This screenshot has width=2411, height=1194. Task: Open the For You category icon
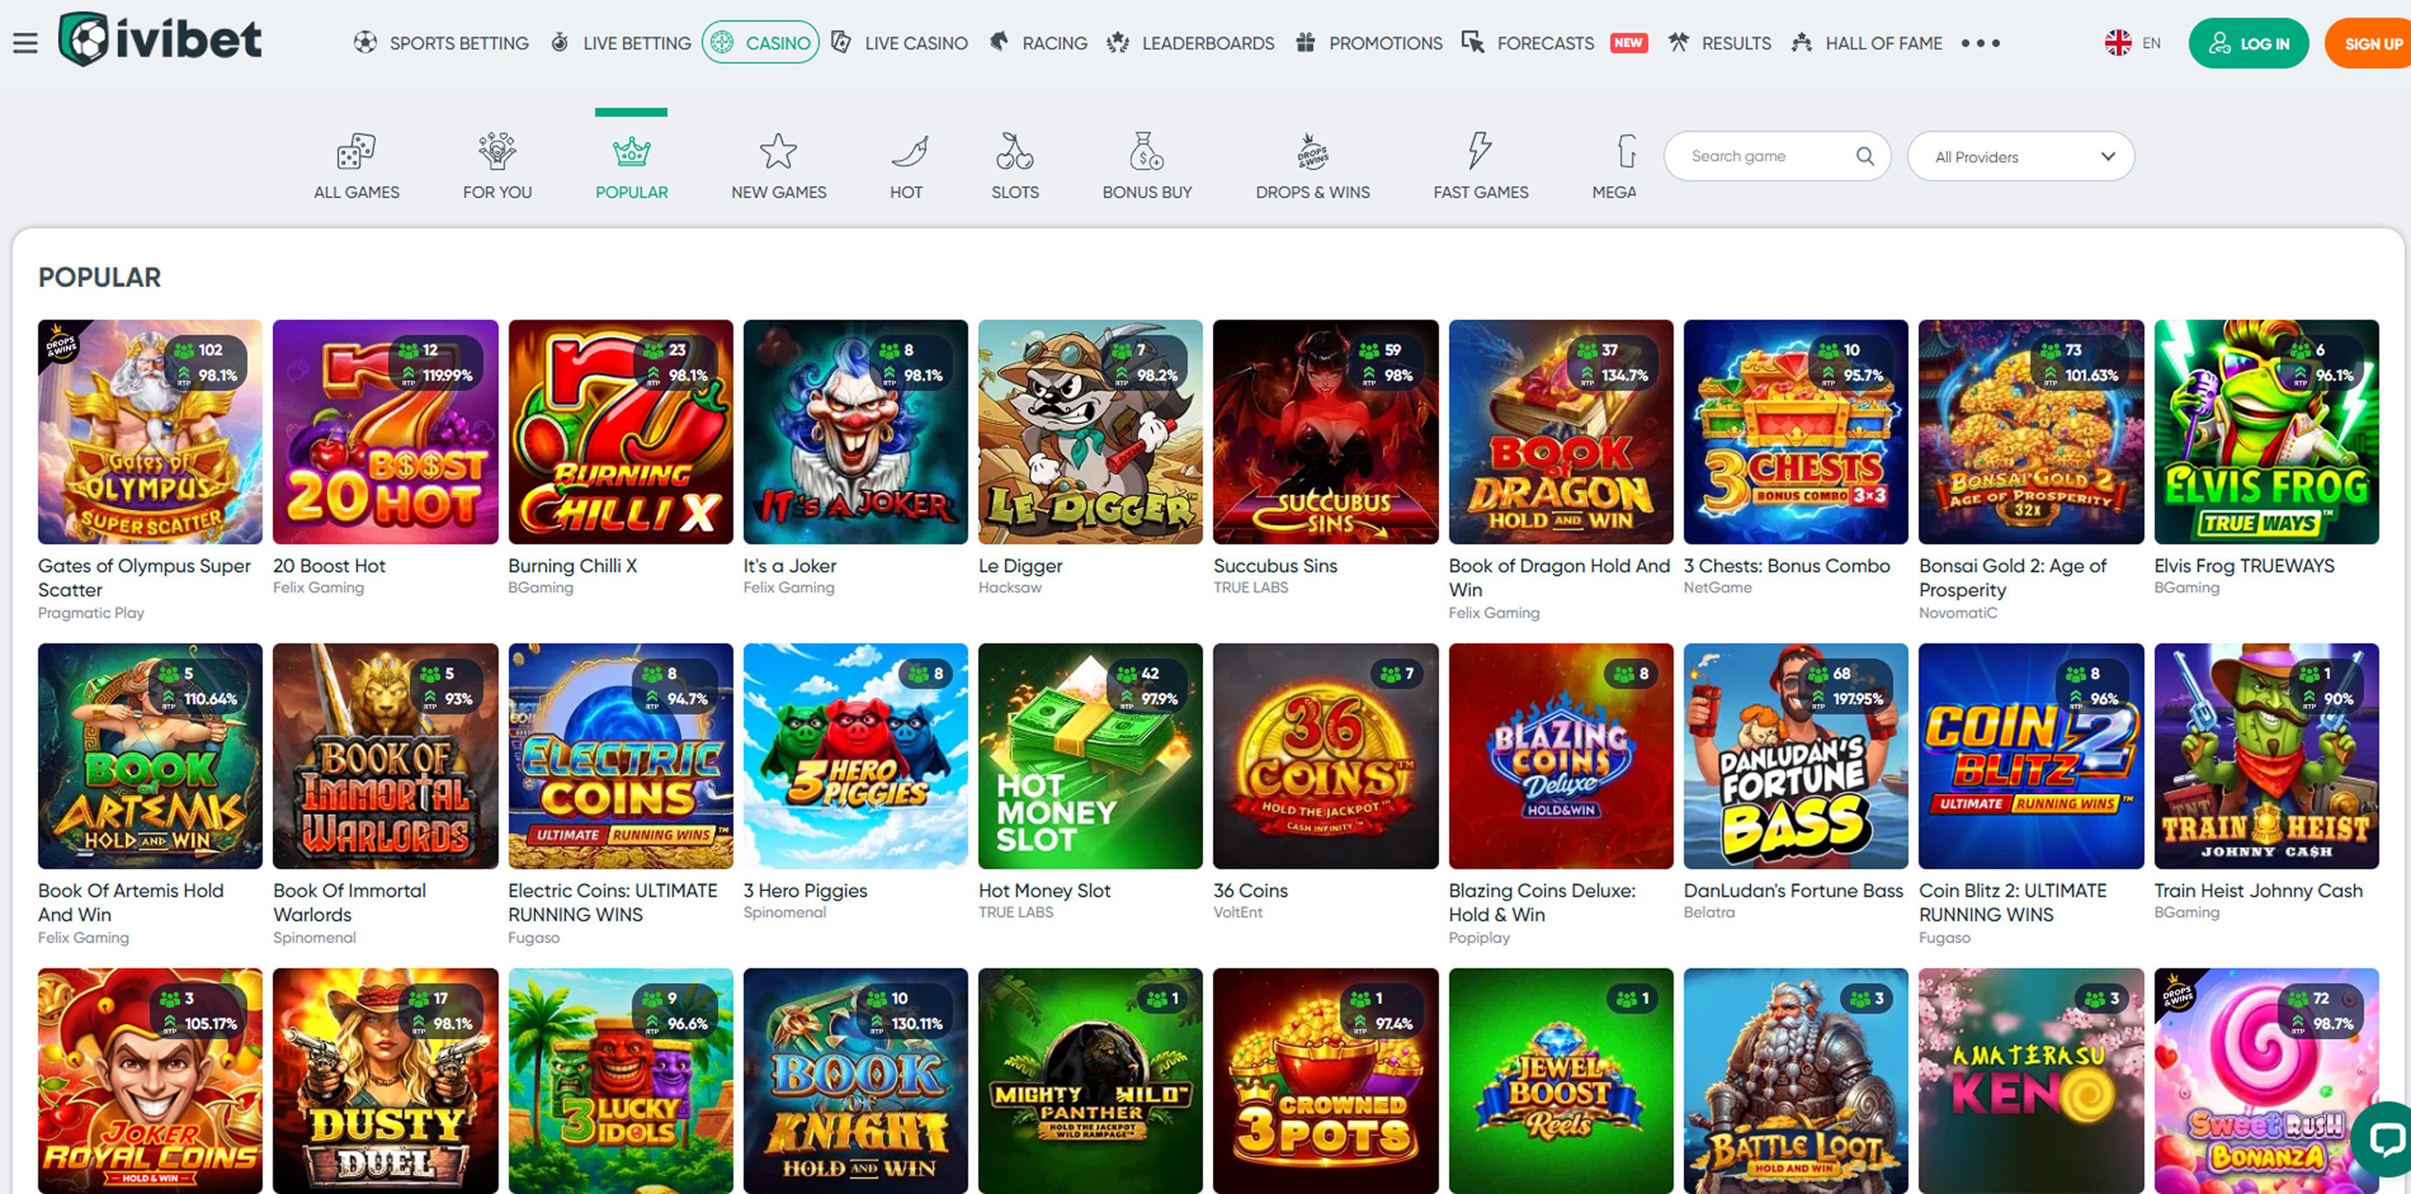pyautogui.click(x=497, y=150)
